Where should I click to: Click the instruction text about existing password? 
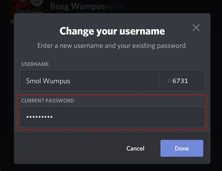112,46
